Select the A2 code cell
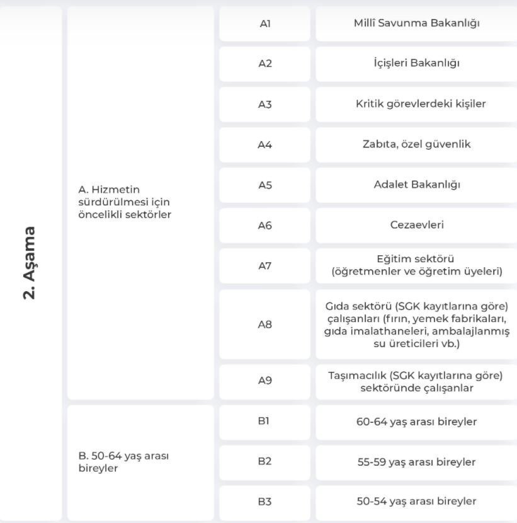This screenshot has width=517, height=523. 264,64
